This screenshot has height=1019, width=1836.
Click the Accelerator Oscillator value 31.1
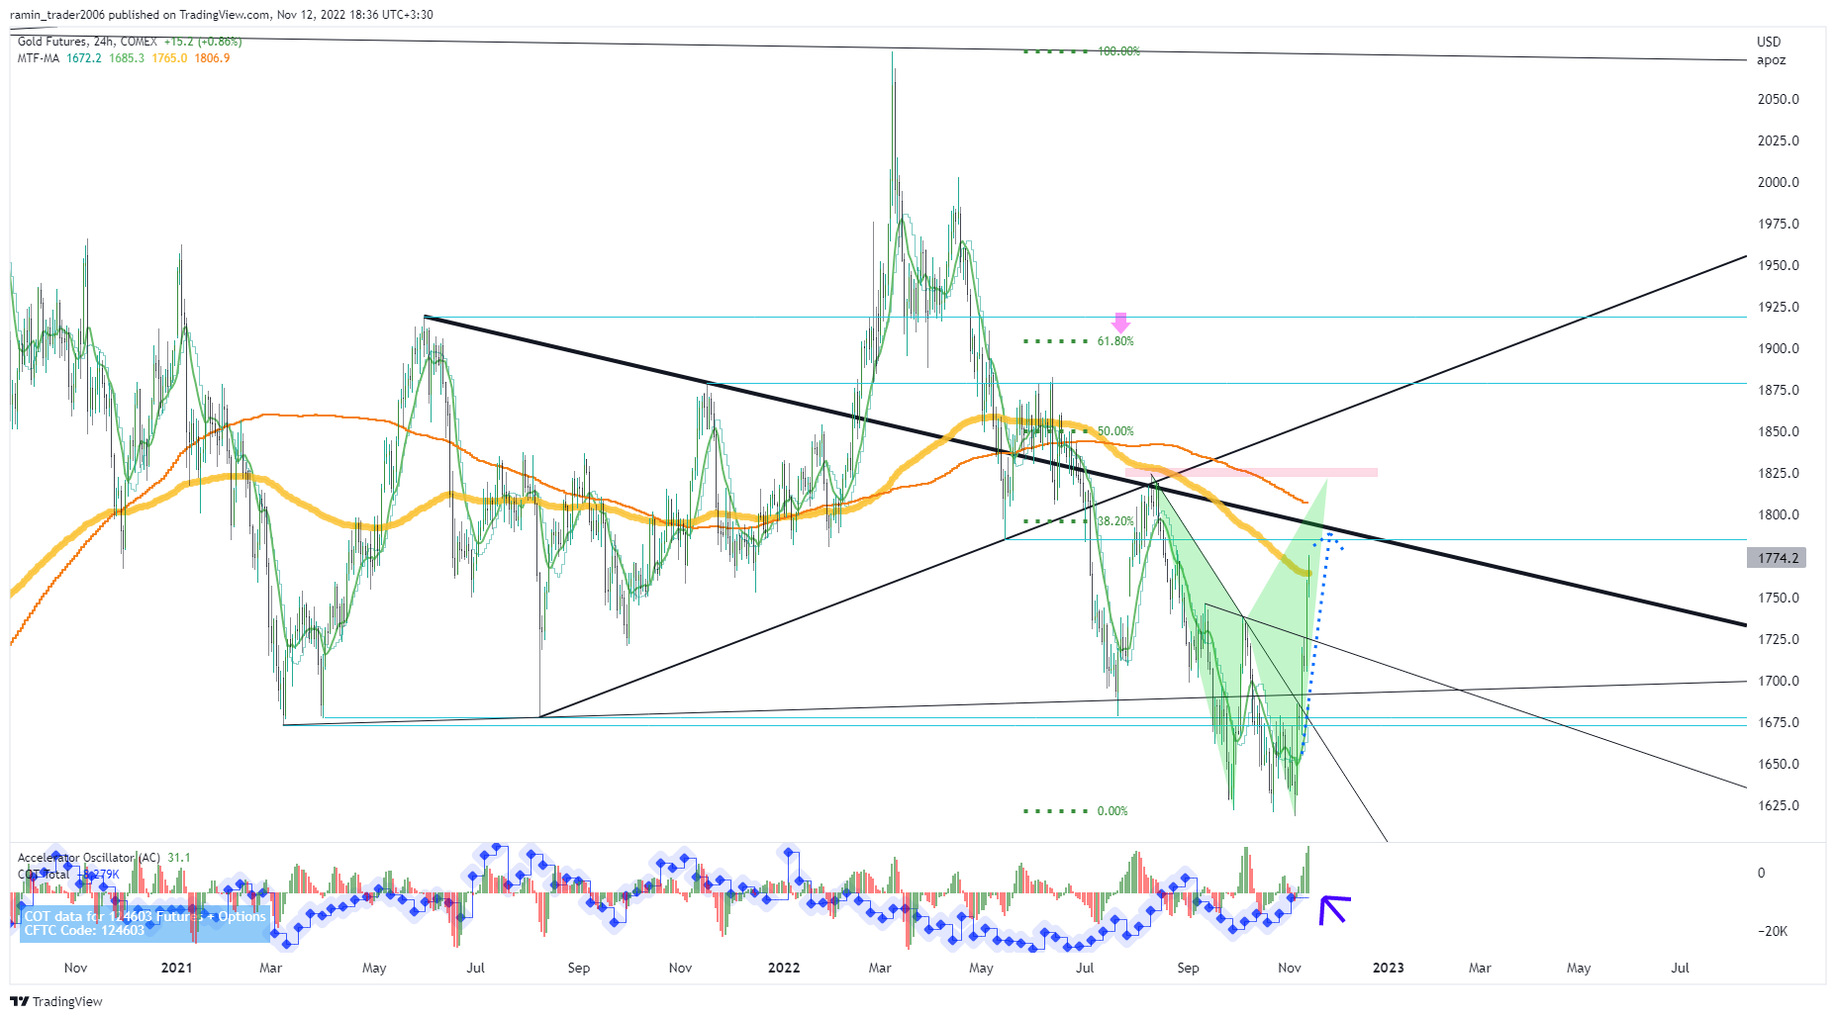(x=179, y=858)
